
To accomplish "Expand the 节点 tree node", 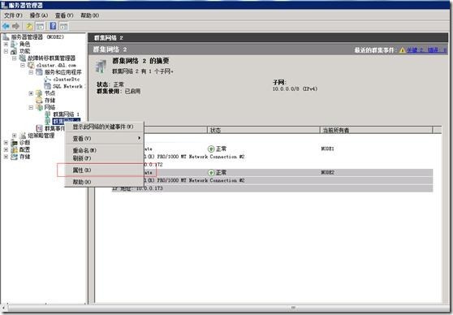I will point(31,93).
